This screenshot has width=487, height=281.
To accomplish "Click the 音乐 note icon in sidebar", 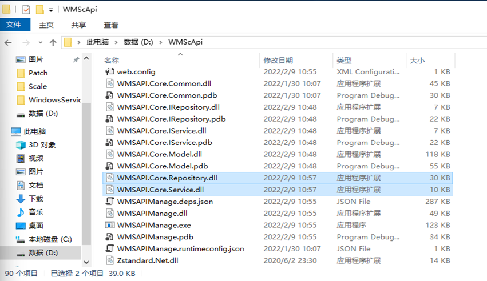I will 21,212.
